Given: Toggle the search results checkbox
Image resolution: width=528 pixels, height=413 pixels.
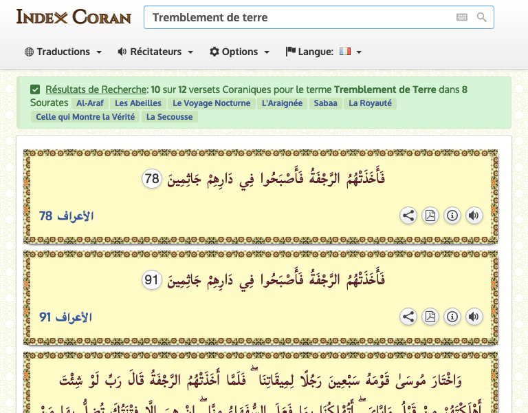Looking at the screenshot, I should pos(35,89).
